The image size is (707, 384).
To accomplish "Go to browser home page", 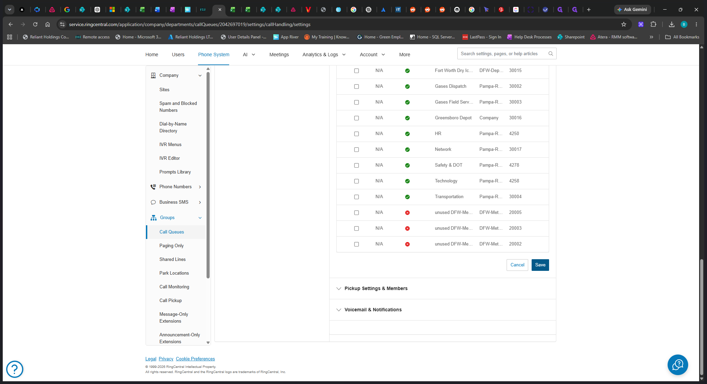I will (48, 24).
